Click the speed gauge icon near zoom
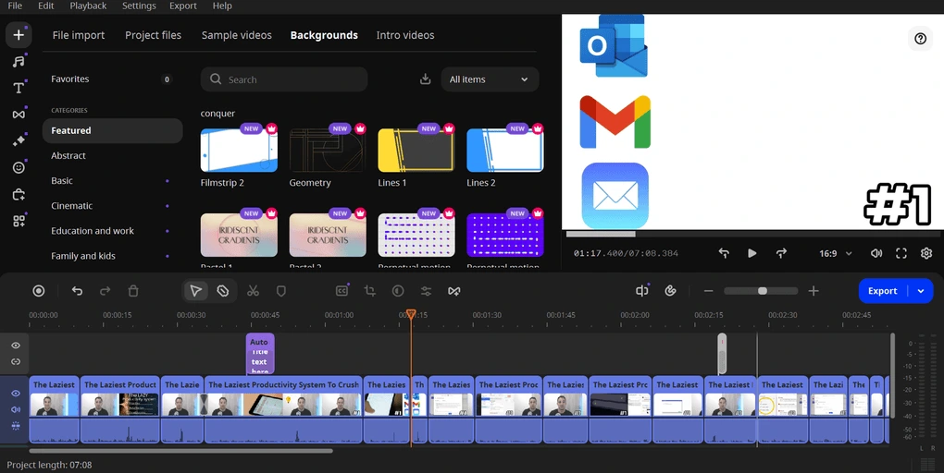This screenshot has width=944, height=473. coord(670,291)
